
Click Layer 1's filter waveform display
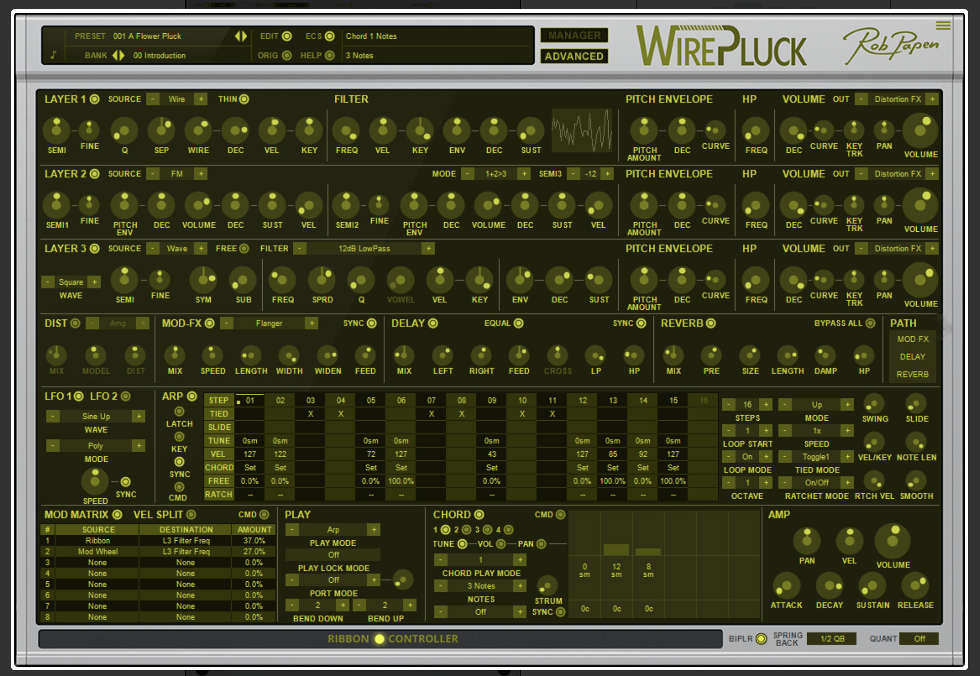[x=581, y=132]
